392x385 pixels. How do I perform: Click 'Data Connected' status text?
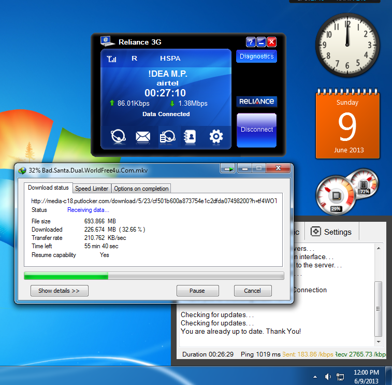point(166,114)
